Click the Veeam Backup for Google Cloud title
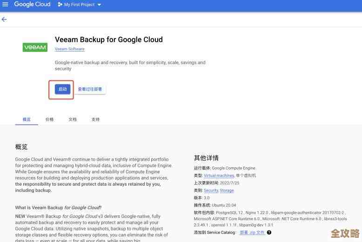This screenshot has height=242, width=362. click(109, 39)
